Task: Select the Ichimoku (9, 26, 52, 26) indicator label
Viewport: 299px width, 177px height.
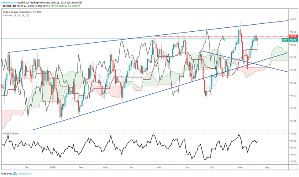Action: tap(16, 15)
